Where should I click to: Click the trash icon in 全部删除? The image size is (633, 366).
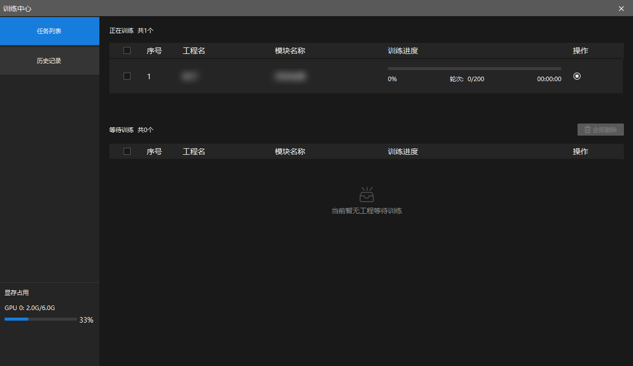587,130
